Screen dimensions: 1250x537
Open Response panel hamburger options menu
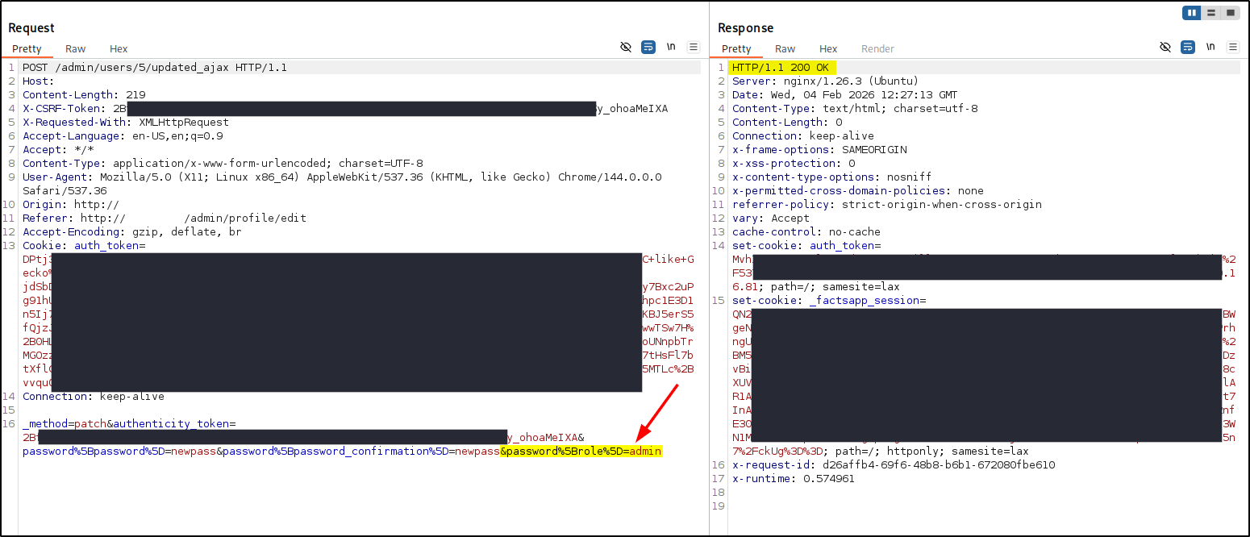click(1232, 48)
